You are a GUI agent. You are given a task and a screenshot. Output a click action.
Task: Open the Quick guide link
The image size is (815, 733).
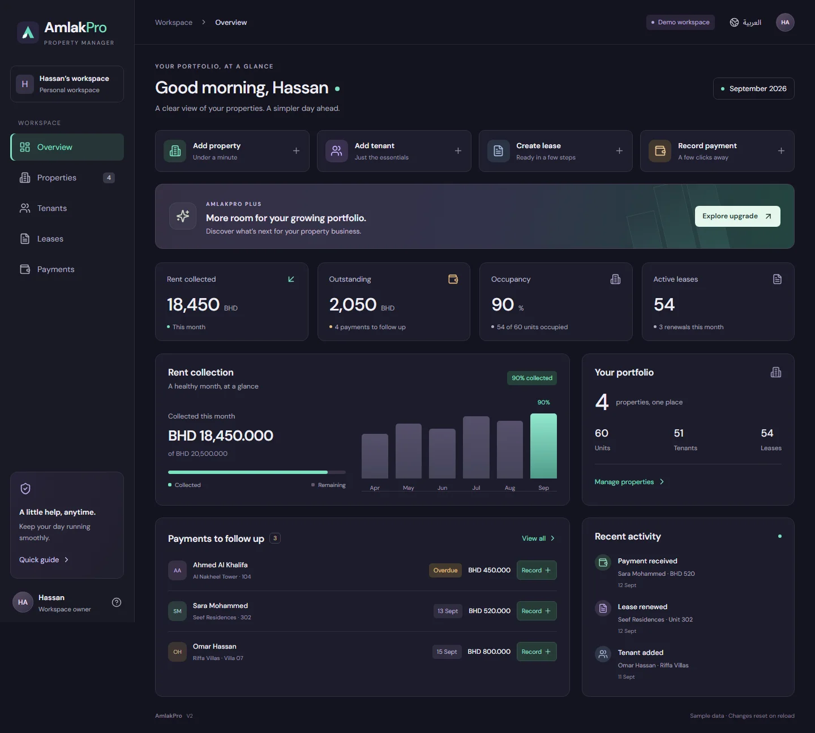coord(44,560)
